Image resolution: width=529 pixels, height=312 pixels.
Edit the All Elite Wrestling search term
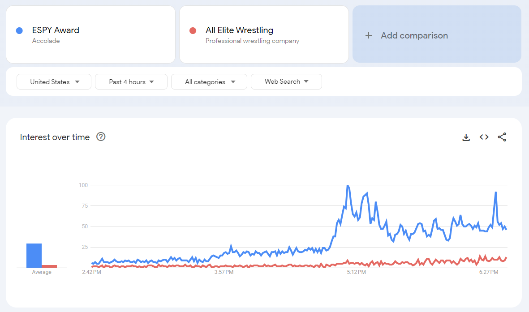(264, 35)
